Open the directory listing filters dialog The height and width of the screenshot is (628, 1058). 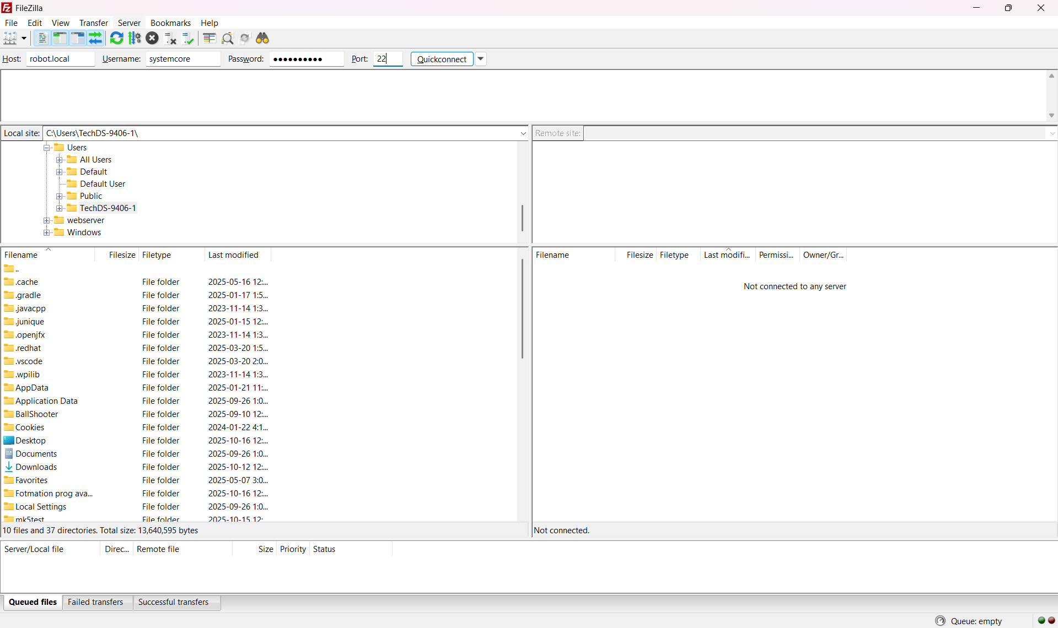click(209, 38)
